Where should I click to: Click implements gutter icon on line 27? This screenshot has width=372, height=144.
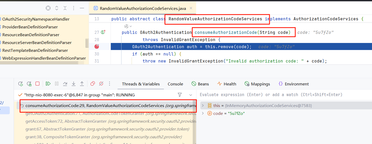point(103,32)
